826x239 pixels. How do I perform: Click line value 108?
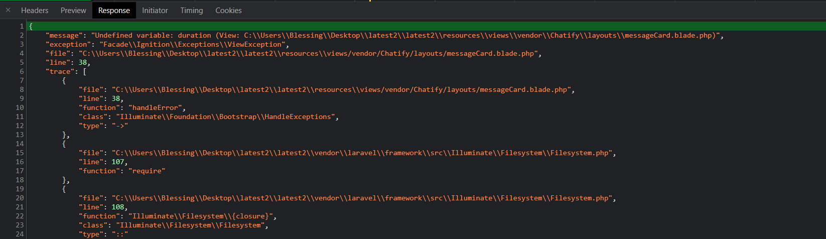pos(118,207)
